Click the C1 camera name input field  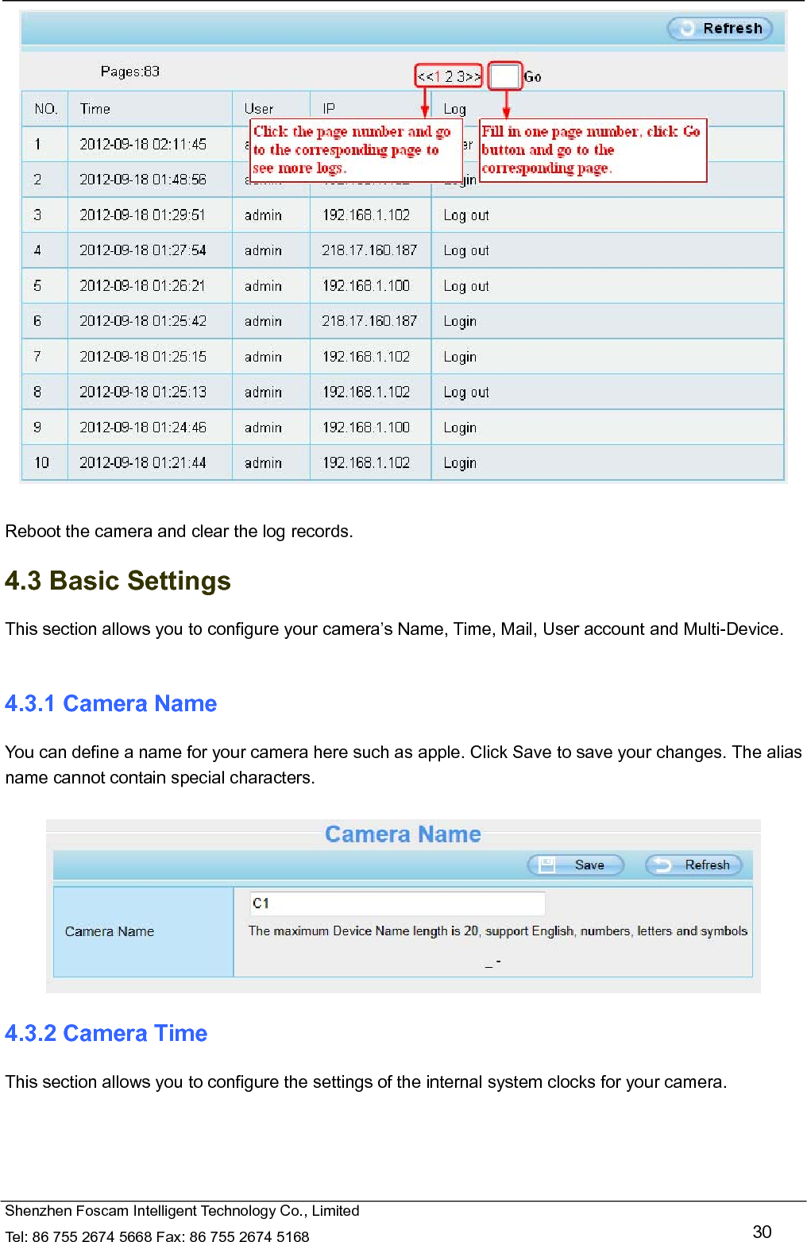pos(396,903)
